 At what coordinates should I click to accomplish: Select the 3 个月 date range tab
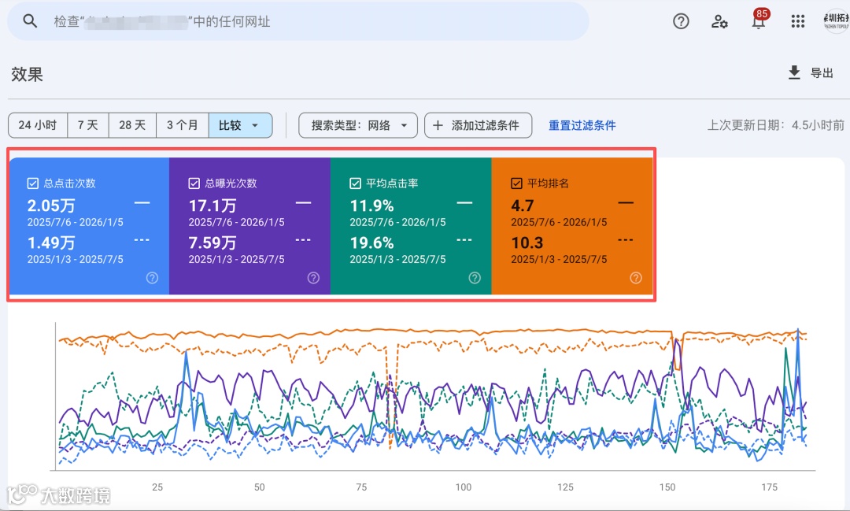[182, 125]
